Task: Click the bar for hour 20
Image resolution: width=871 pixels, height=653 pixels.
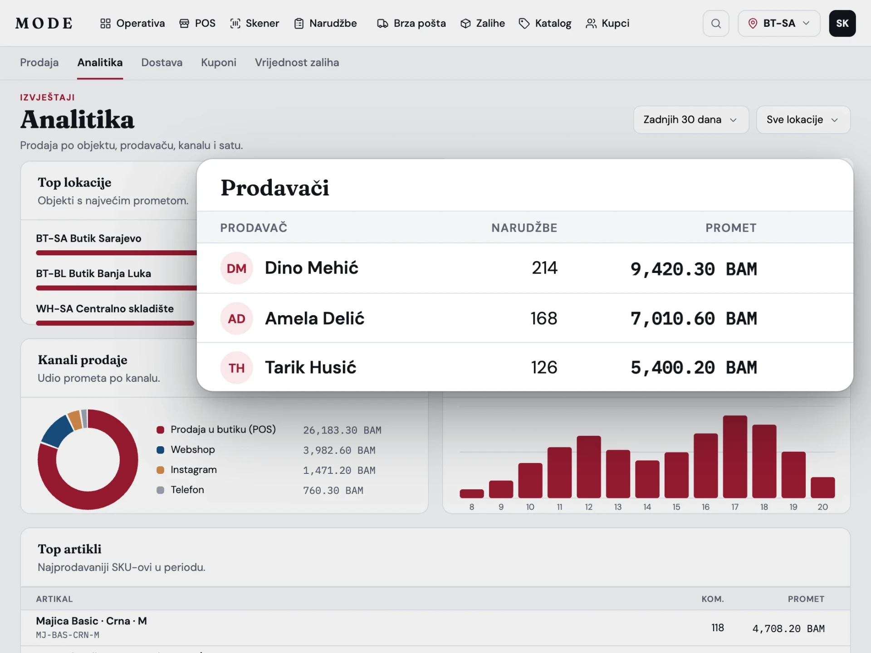Action: tap(822, 487)
